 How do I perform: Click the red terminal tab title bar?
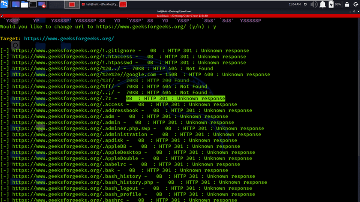(180, 16)
